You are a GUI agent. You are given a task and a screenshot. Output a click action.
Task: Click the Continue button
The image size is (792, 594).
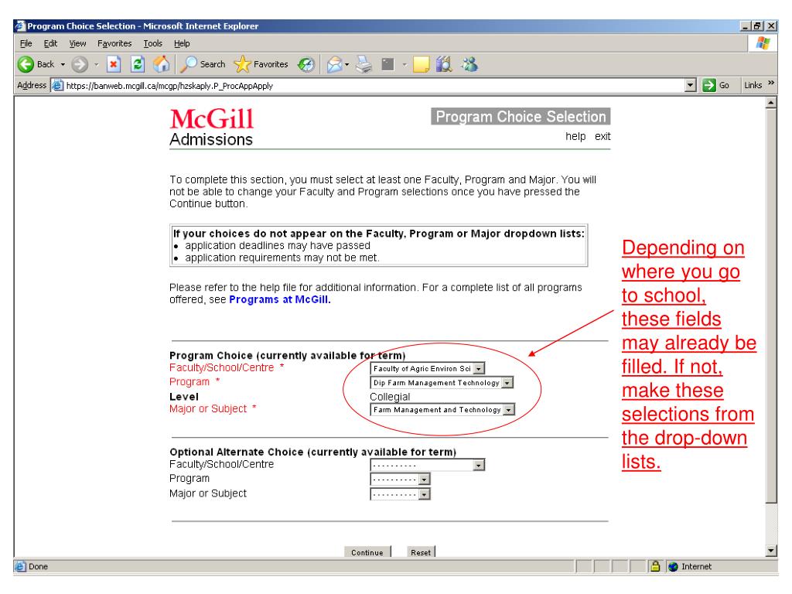(x=367, y=552)
